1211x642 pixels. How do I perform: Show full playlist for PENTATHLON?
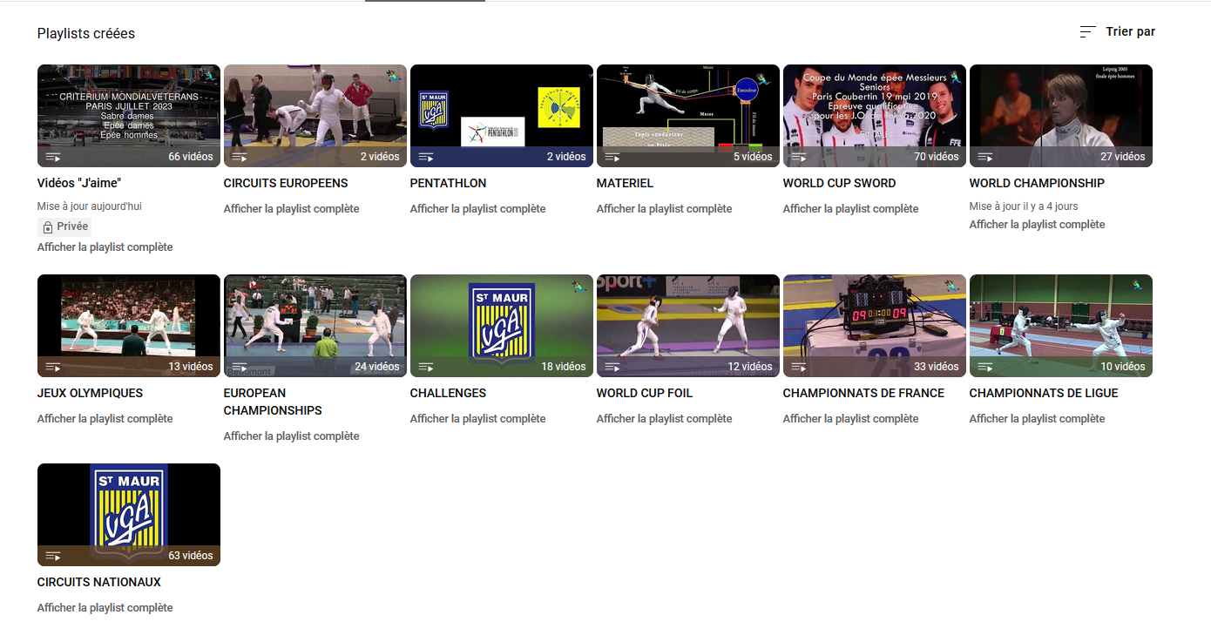tap(478, 209)
